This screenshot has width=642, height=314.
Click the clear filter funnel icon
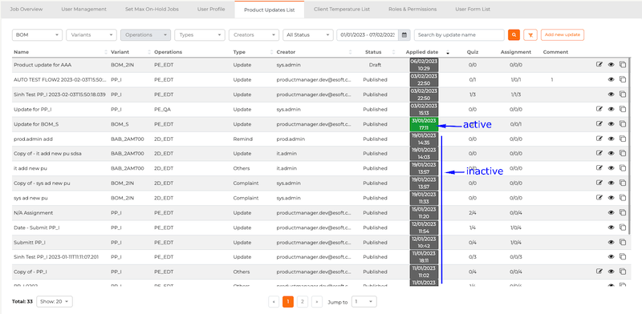click(530, 34)
